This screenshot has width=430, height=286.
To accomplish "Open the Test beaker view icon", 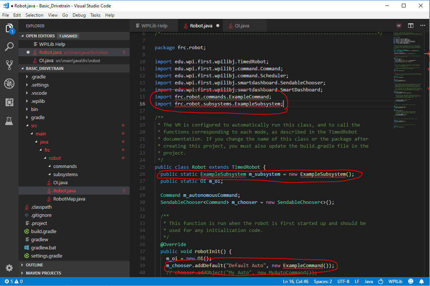I will [x=9, y=121].
